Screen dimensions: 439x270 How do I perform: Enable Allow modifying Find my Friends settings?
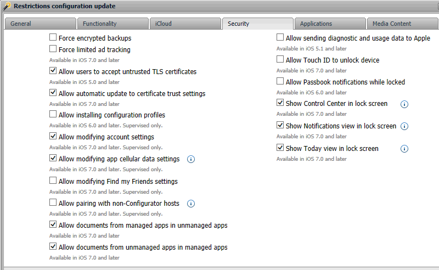pyautogui.click(x=53, y=181)
